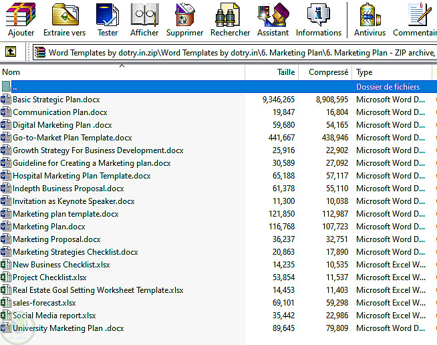Click the Extraire vers toolbar icon

[65, 15]
